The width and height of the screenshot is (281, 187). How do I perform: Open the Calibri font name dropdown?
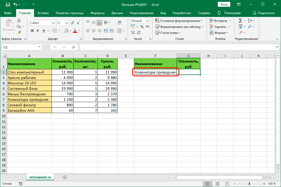coord(53,23)
